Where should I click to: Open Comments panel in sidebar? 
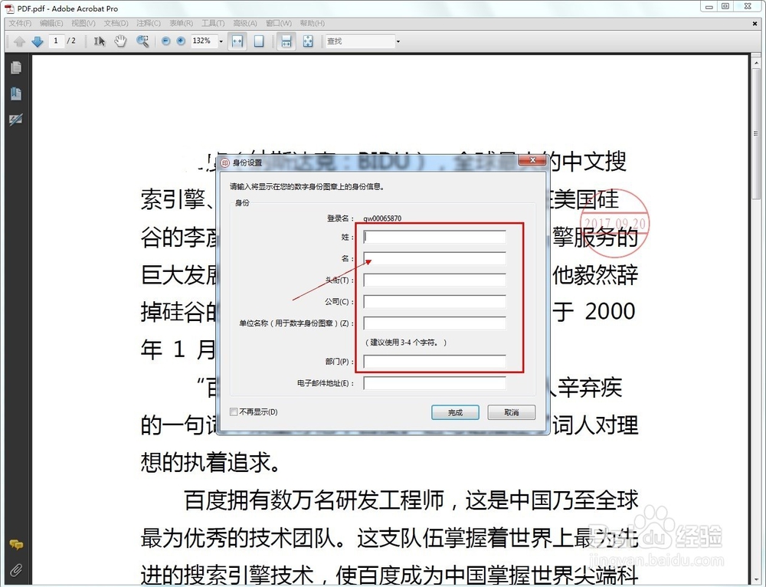15,545
